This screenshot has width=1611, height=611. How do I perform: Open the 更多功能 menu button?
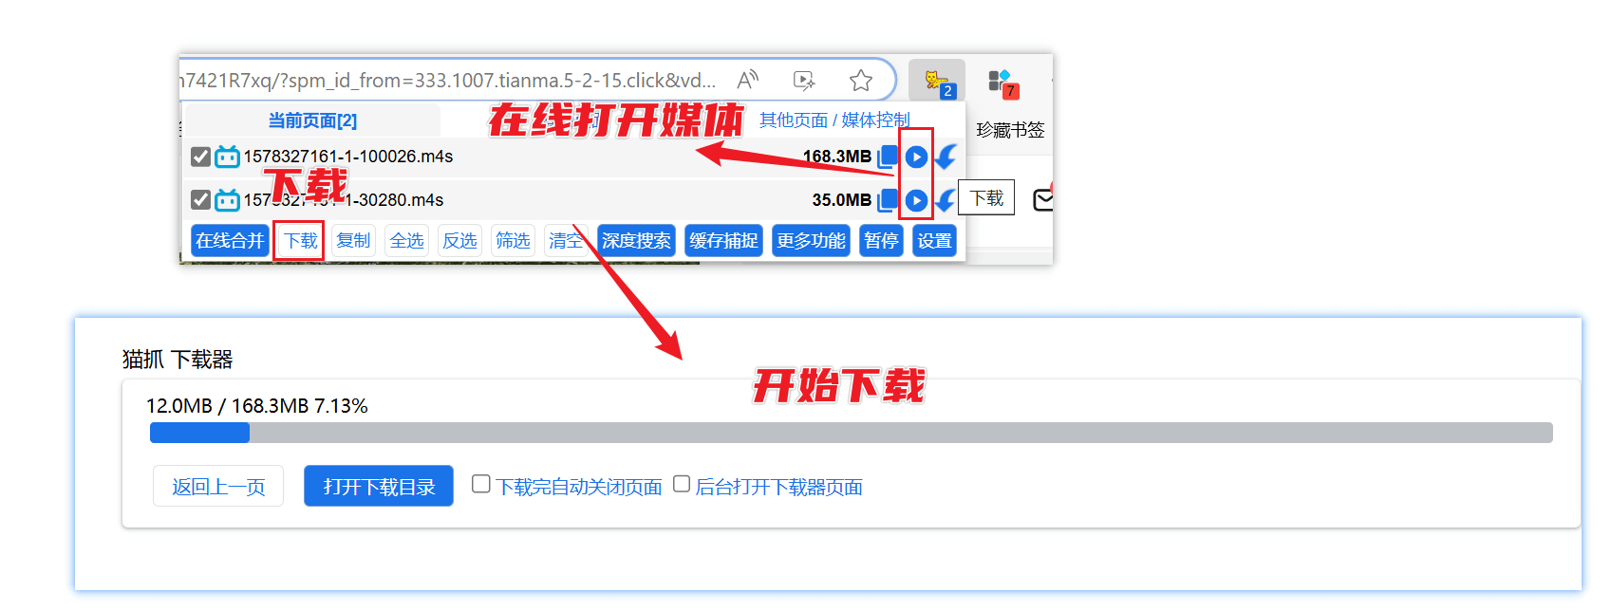(811, 241)
